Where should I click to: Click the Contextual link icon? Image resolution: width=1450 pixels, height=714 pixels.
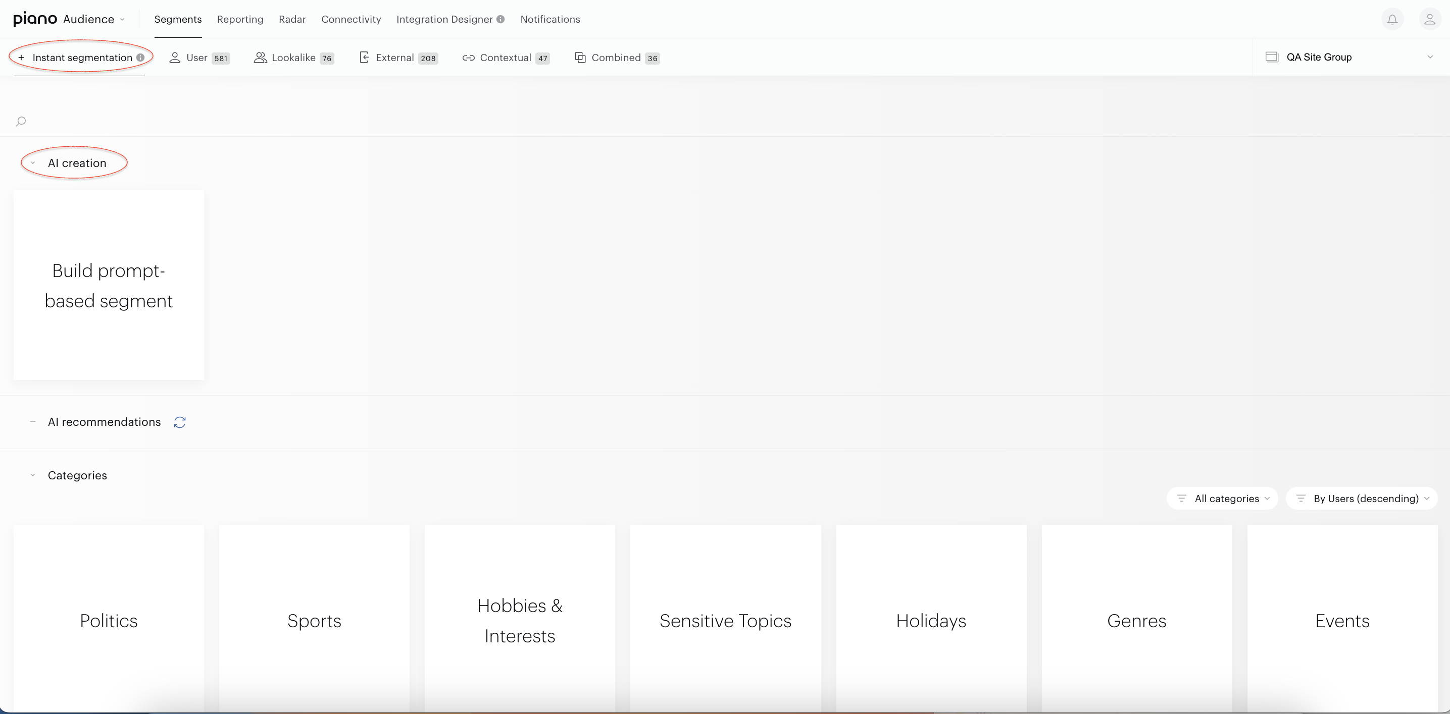(x=468, y=58)
